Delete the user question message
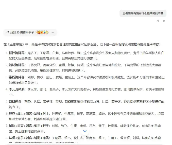The width and height of the screenshot is (172, 145). point(164,21)
